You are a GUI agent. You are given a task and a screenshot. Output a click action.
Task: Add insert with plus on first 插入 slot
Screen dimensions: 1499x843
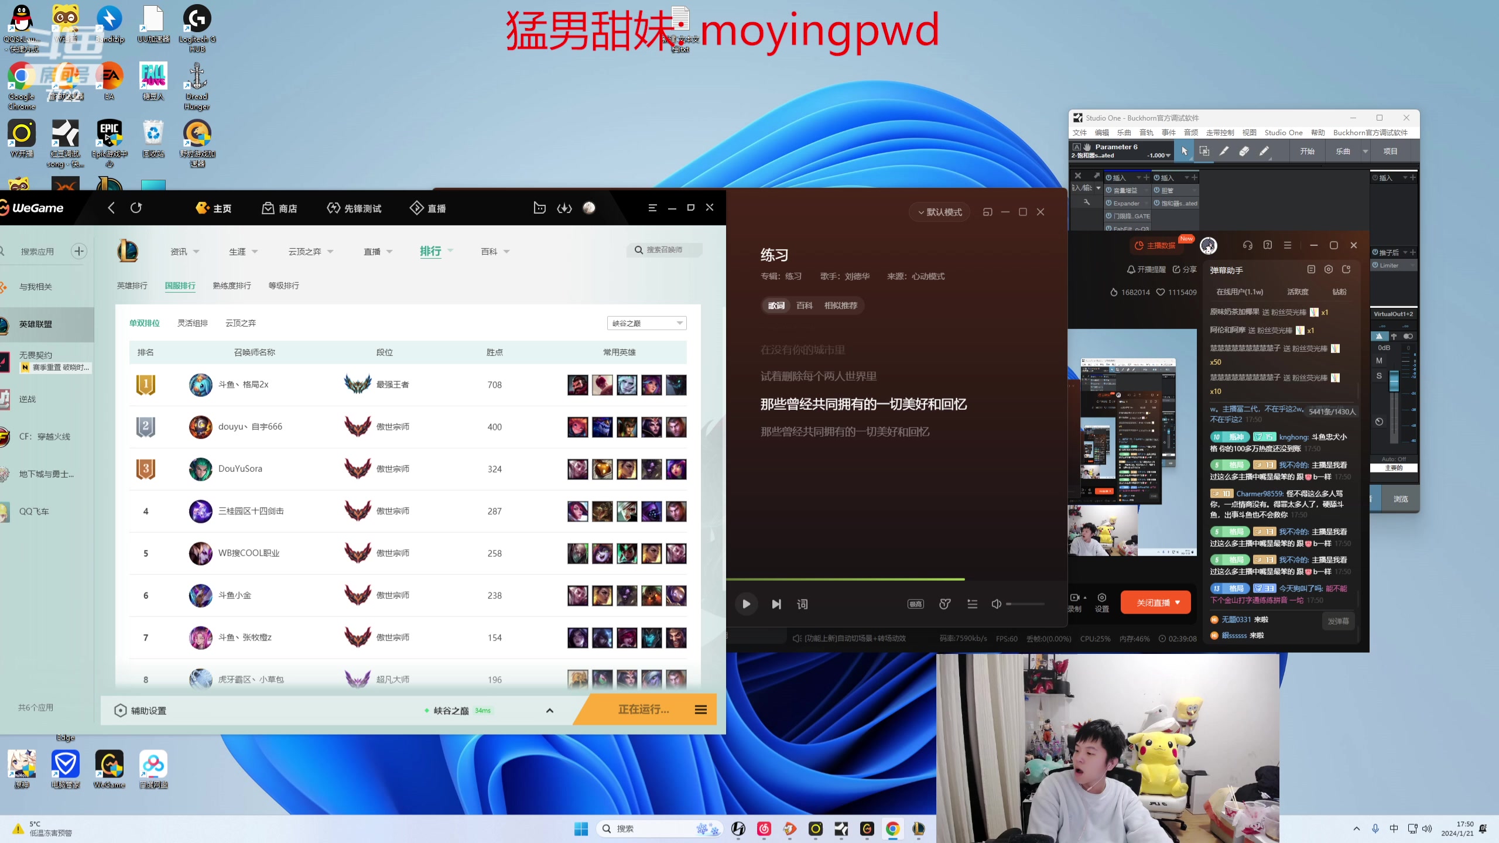coord(1147,177)
